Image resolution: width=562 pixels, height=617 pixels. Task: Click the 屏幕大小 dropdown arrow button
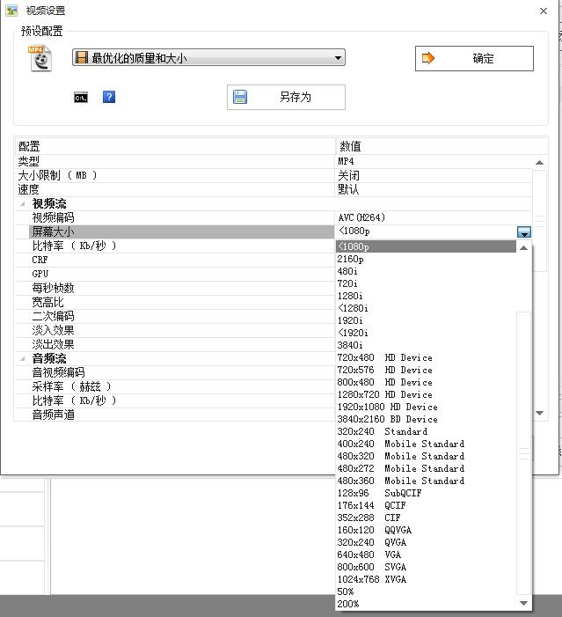pos(523,232)
